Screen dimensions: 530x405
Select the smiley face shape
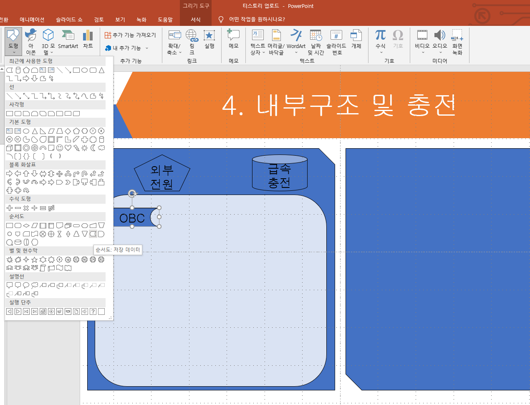pyautogui.click(x=60, y=148)
